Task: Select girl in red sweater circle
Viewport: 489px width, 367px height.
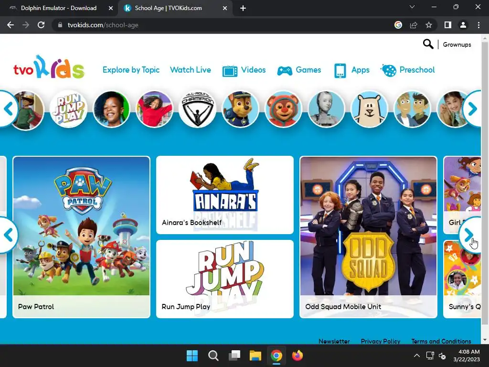Action: pyautogui.click(x=154, y=109)
